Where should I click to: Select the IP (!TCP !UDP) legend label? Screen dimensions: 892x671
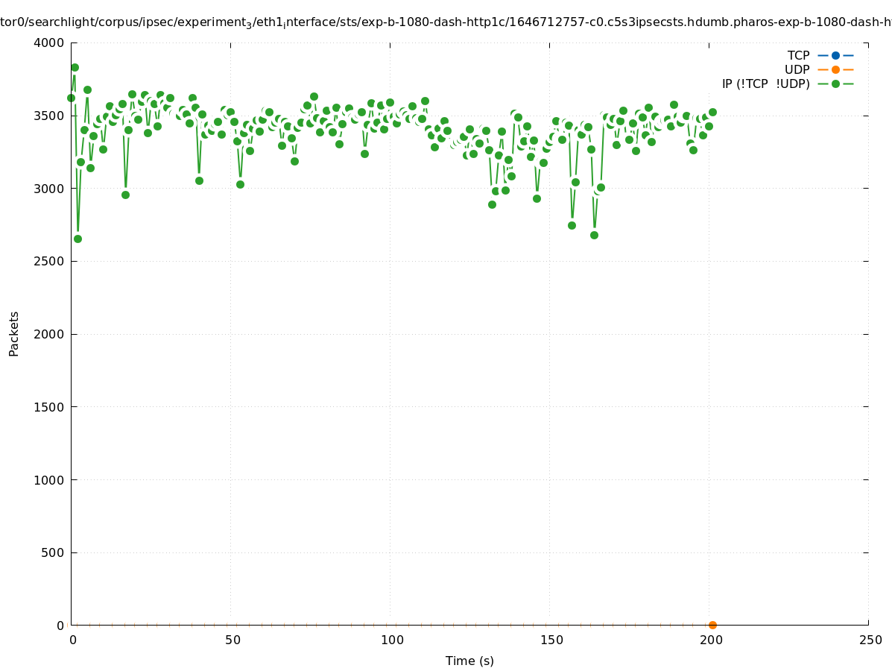pos(765,84)
